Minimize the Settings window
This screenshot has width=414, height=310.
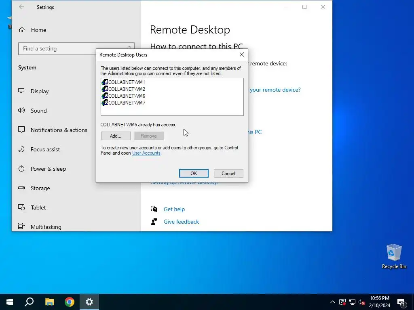[x=286, y=7]
